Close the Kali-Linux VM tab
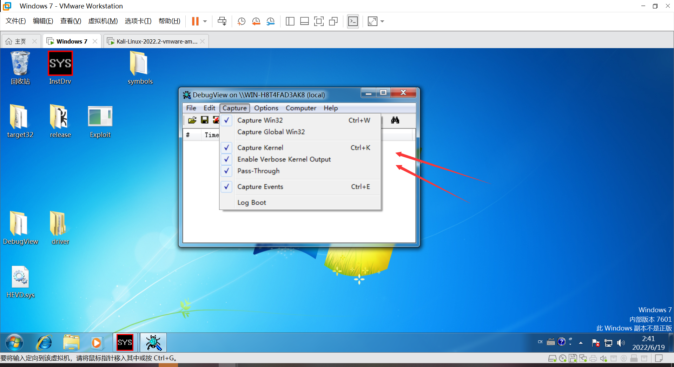674x367 pixels. pos(203,41)
